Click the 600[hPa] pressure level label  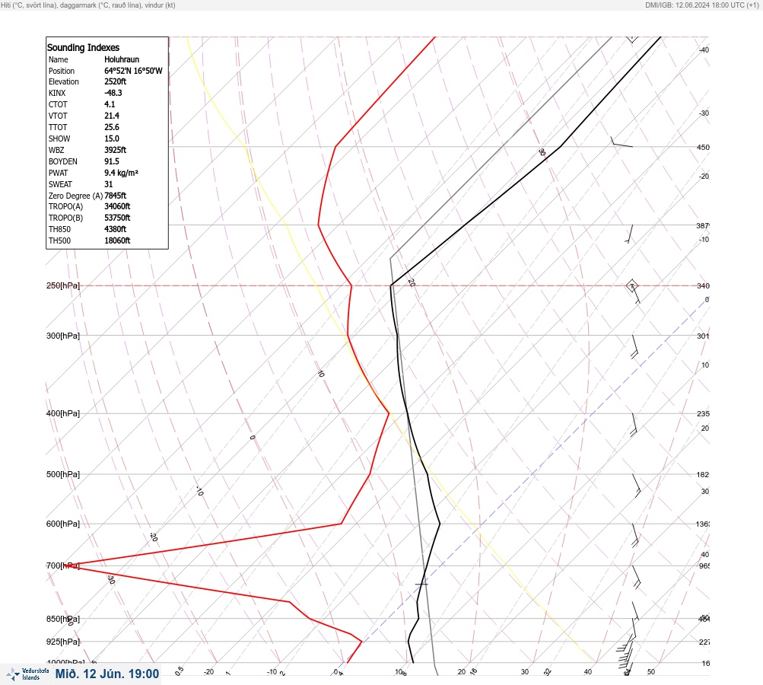point(63,524)
